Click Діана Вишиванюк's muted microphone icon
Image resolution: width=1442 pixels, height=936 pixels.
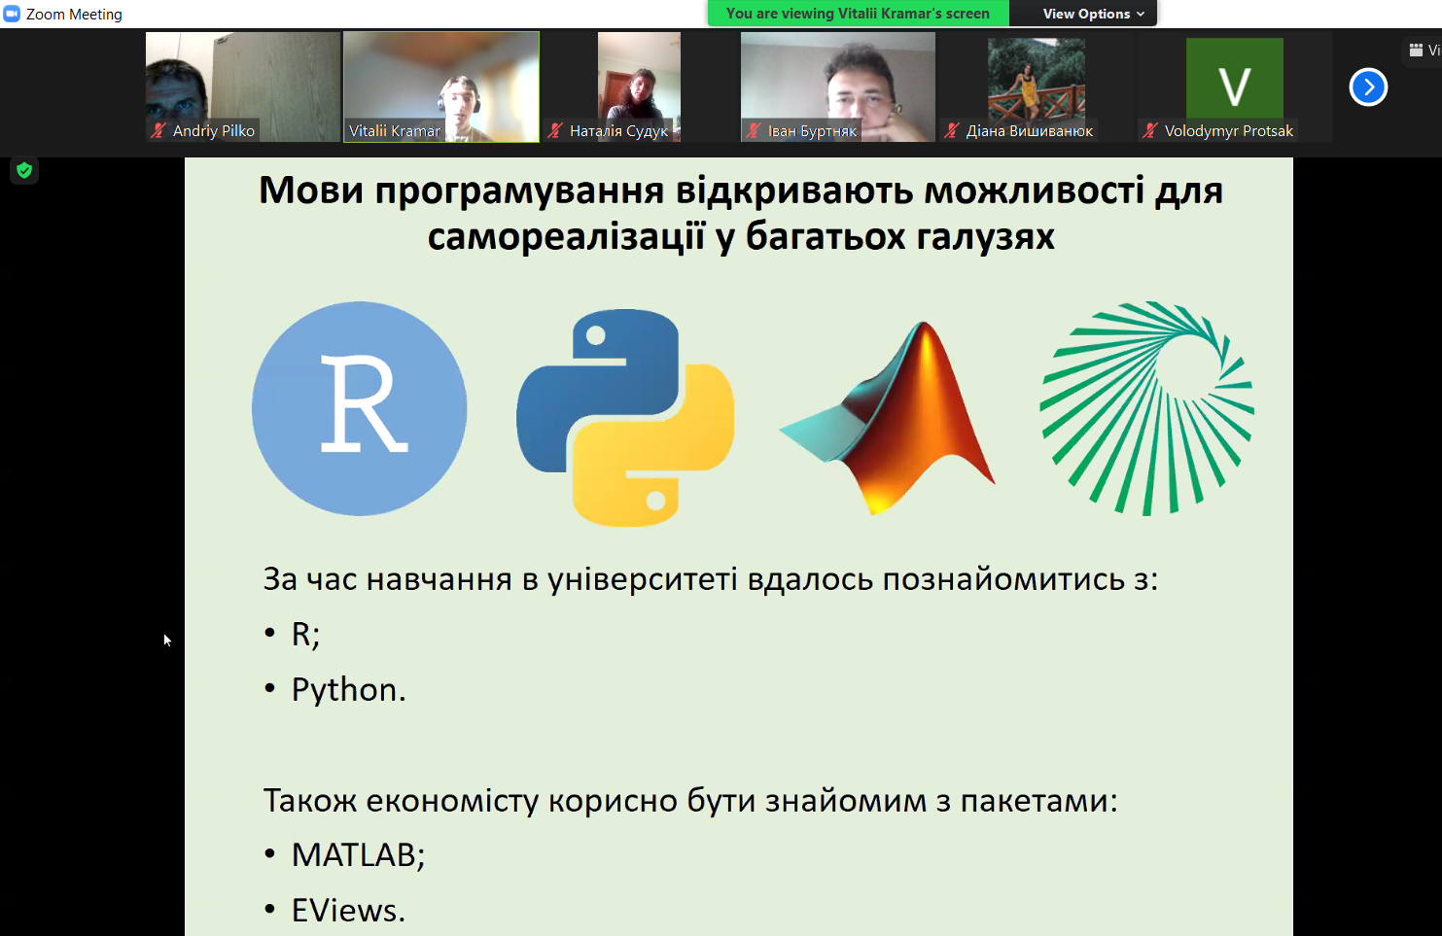(952, 130)
